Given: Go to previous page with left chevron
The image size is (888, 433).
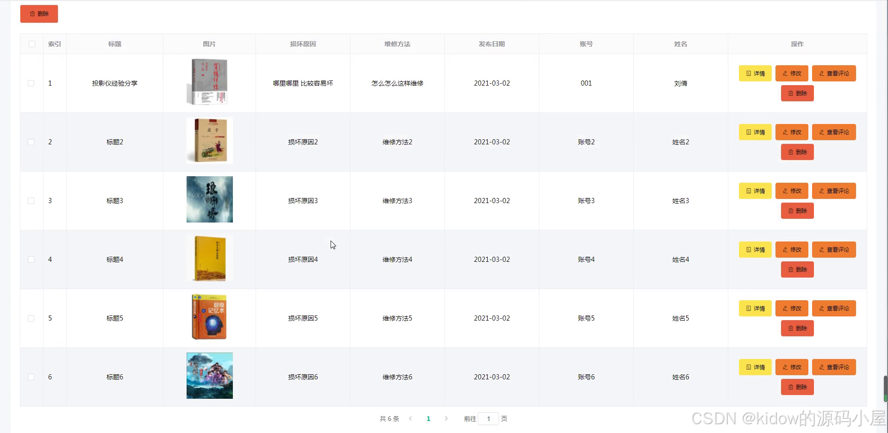Looking at the screenshot, I should coord(410,419).
